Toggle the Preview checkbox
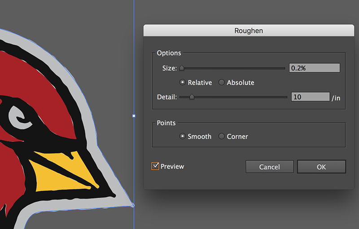Viewport: 359px width, 229px height. (x=155, y=166)
